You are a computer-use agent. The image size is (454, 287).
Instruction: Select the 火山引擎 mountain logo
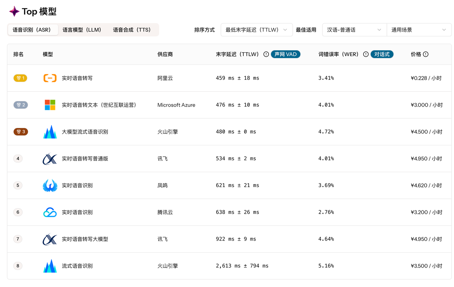[50, 131]
